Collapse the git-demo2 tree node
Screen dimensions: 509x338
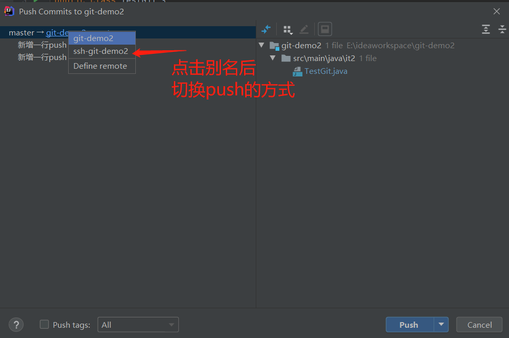click(x=261, y=45)
